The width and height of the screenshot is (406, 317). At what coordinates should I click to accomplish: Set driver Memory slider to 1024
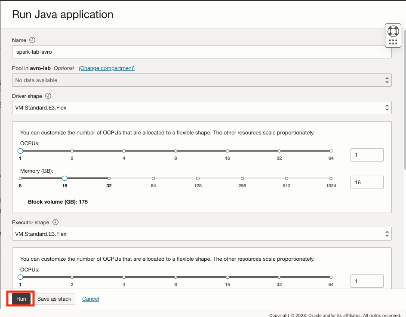tap(331, 178)
